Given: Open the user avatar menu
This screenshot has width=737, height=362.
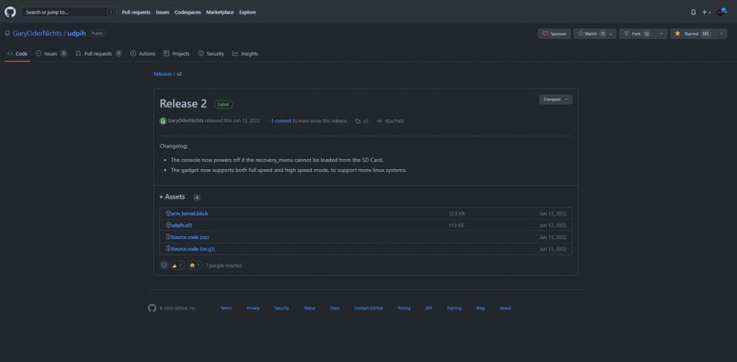Looking at the screenshot, I should (x=721, y=12).
